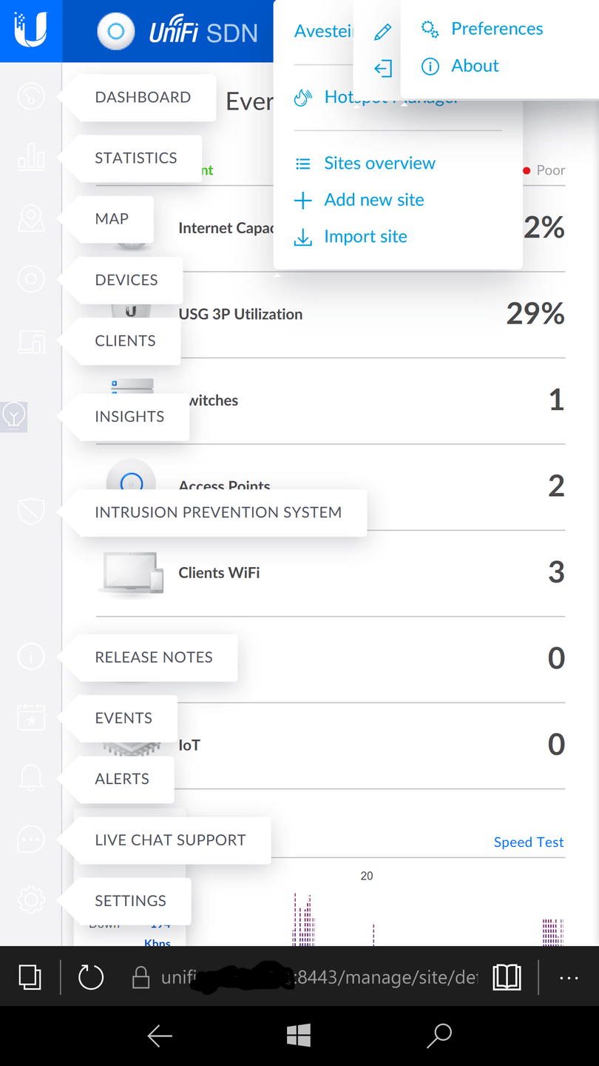This screenshot has height=1066, width=599.
Task: Select About in the user menu
Action: [475, 66]
